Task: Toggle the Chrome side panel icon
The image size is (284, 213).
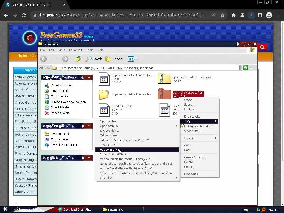Action: (260, 16)
